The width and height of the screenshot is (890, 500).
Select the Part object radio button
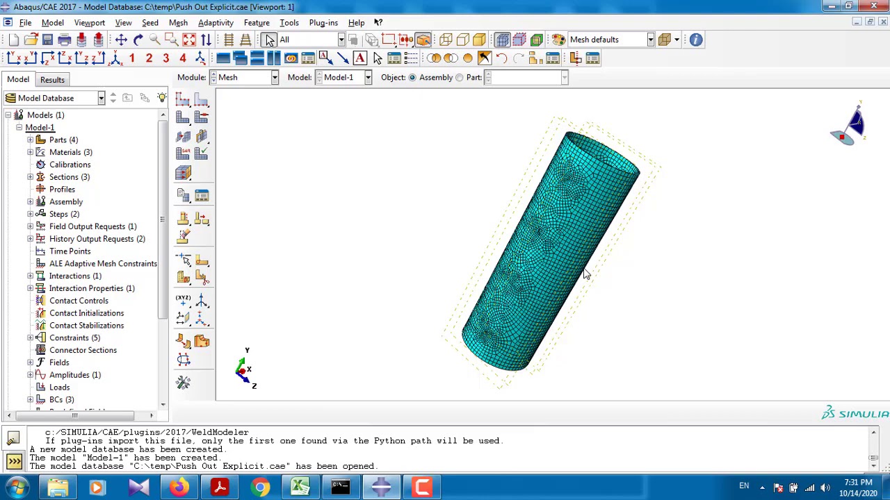(x=459, y=78)
